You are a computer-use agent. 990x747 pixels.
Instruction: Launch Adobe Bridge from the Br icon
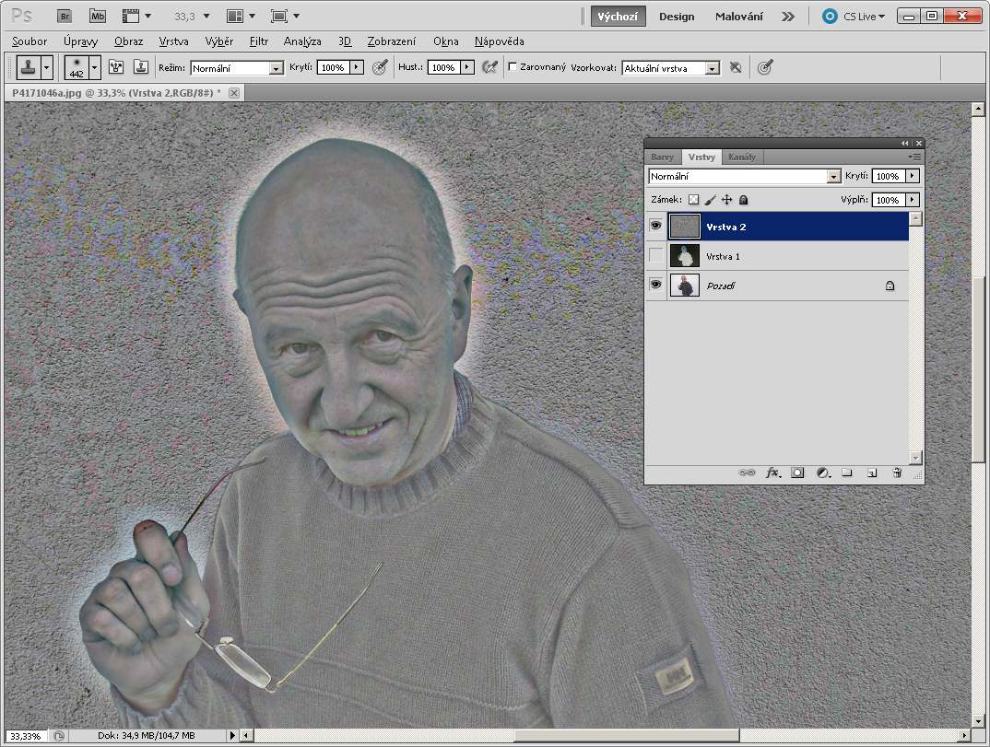(x=64, y=16)
